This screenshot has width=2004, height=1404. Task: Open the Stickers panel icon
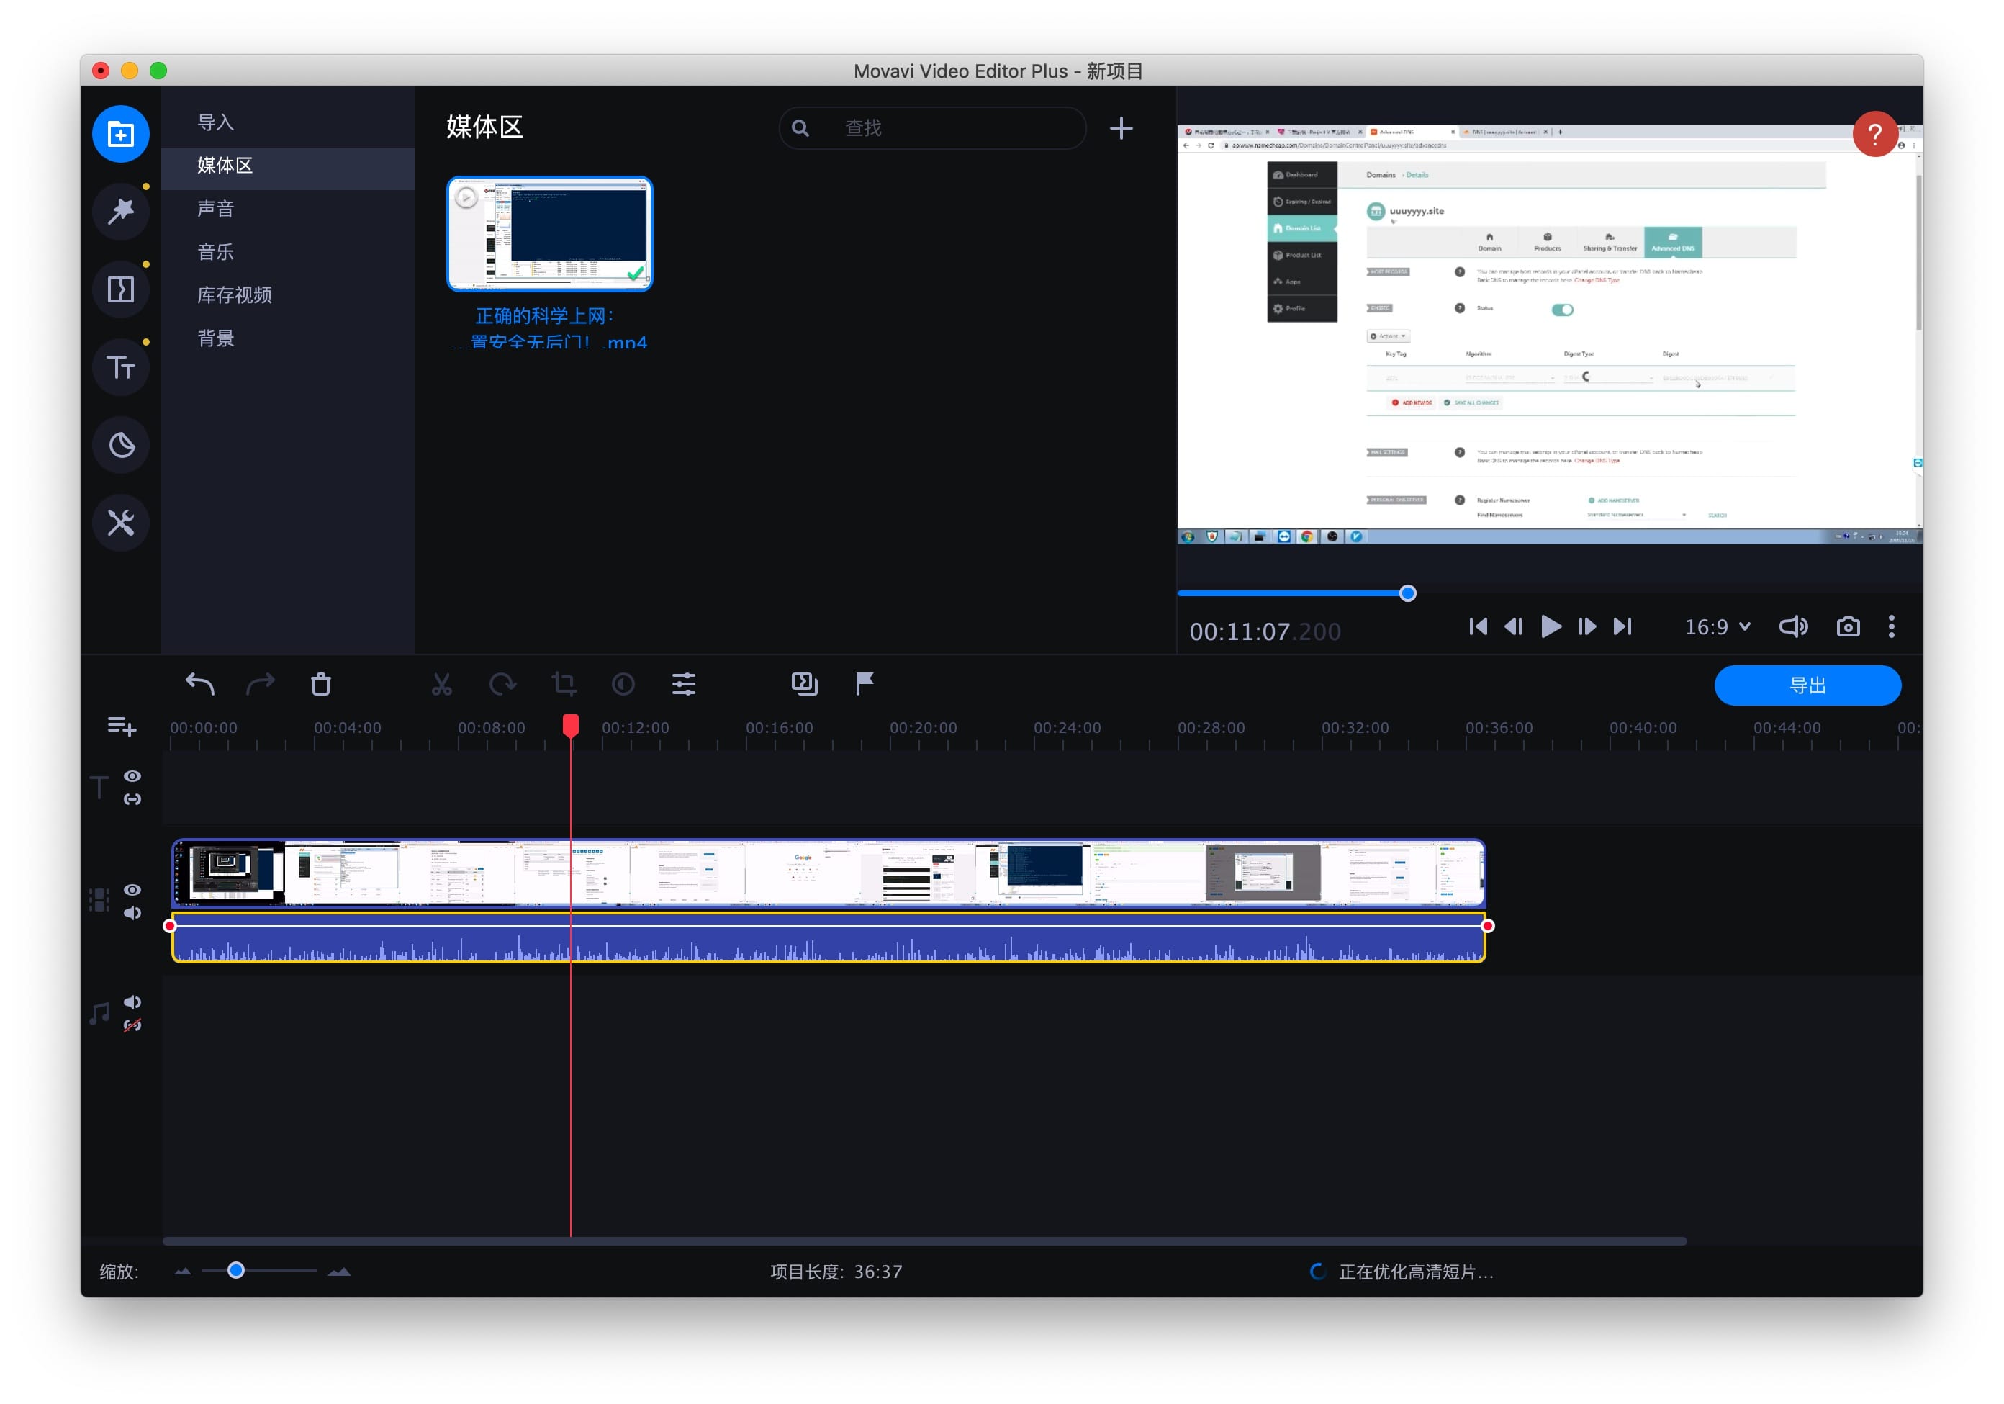click(120, 445)
